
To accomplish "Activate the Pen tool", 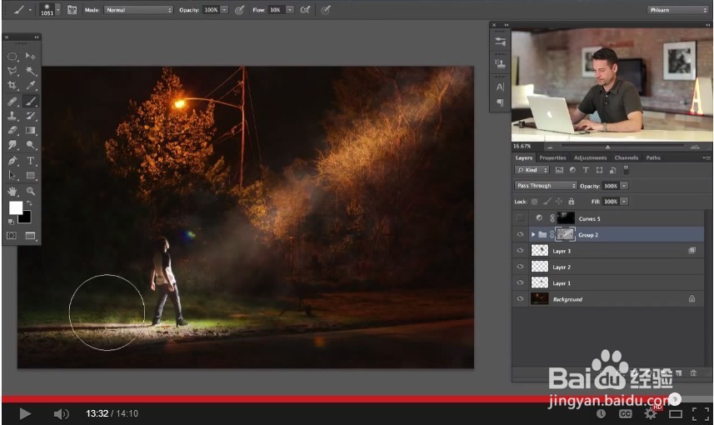I will tap(12, 160).
